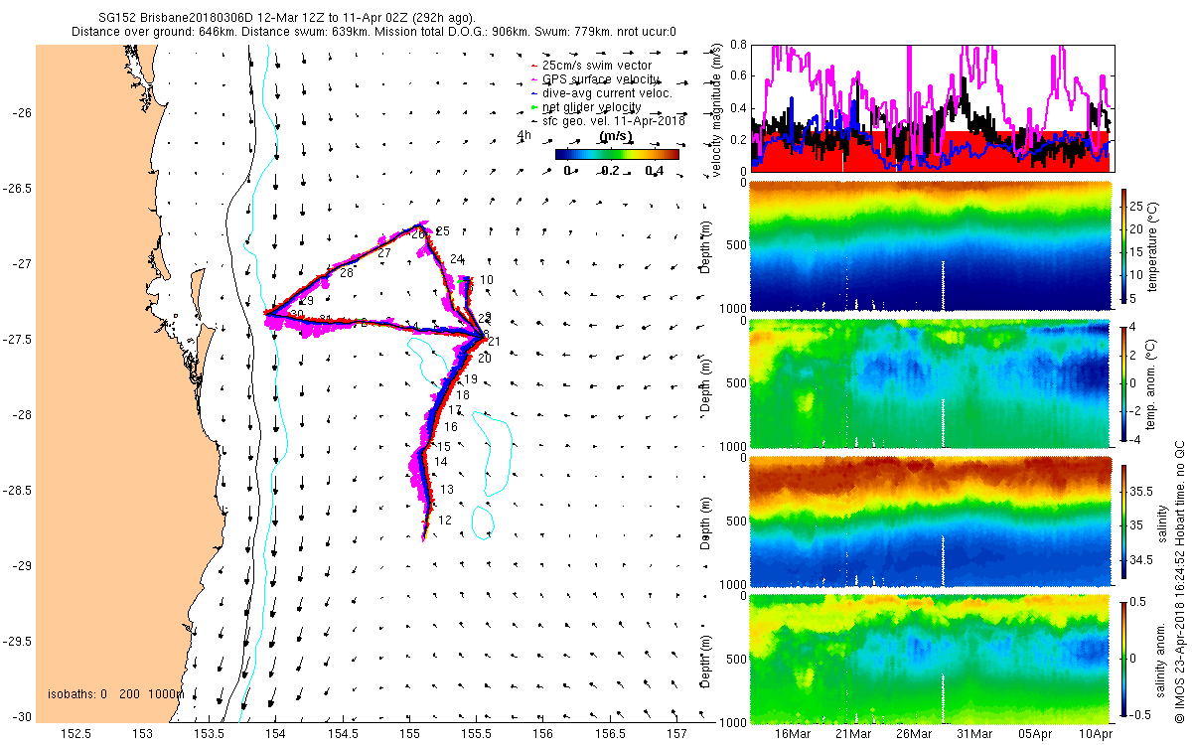Click waypoint label 19 on the glider track

point(472,379)
